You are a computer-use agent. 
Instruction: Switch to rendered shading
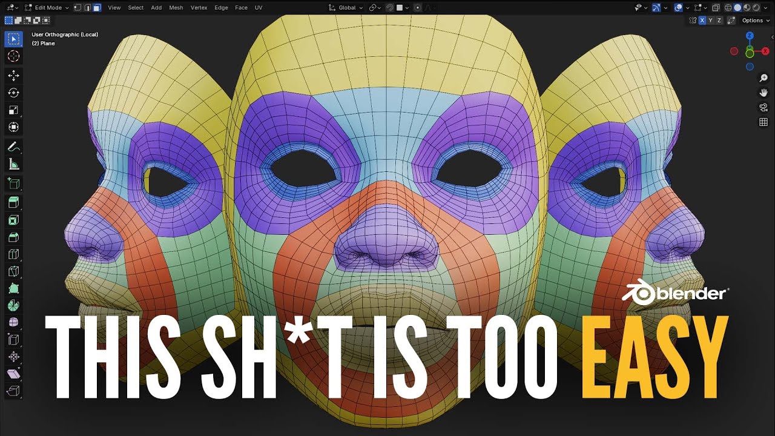click(756, 8)
